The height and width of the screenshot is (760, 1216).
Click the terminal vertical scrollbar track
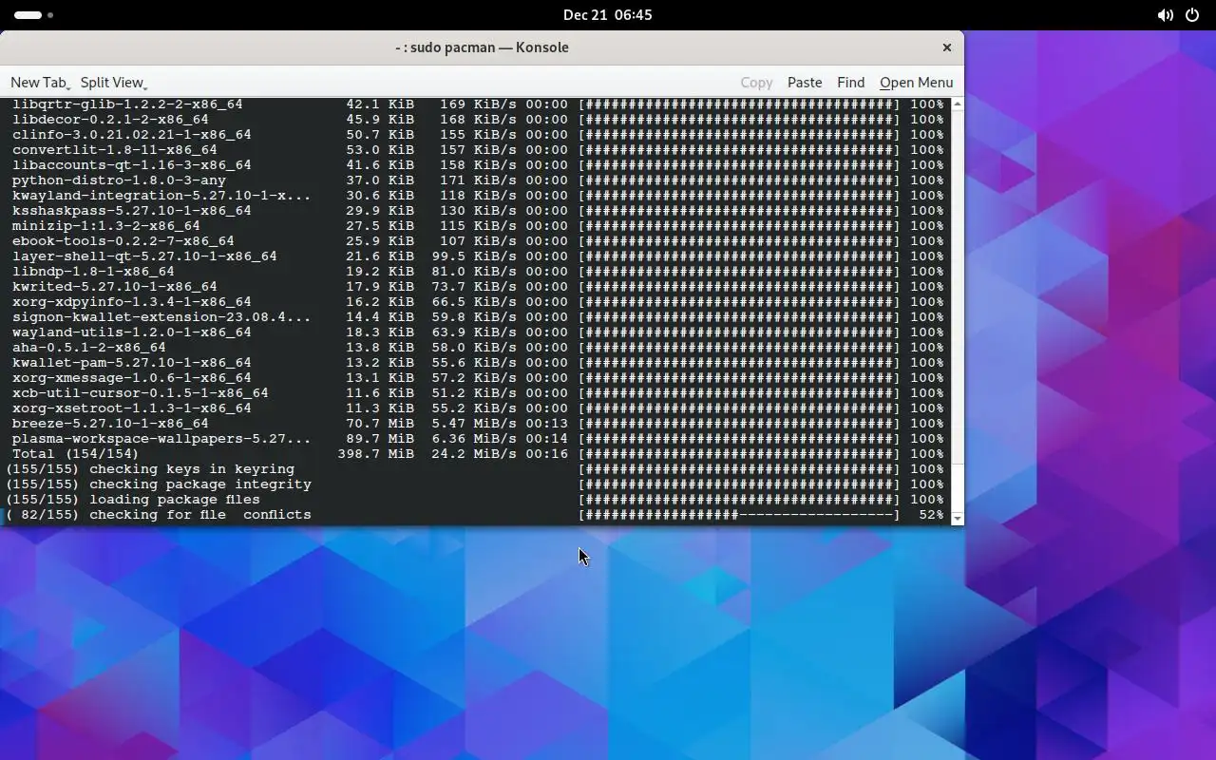pyautogui.click(x=957, y=311)
